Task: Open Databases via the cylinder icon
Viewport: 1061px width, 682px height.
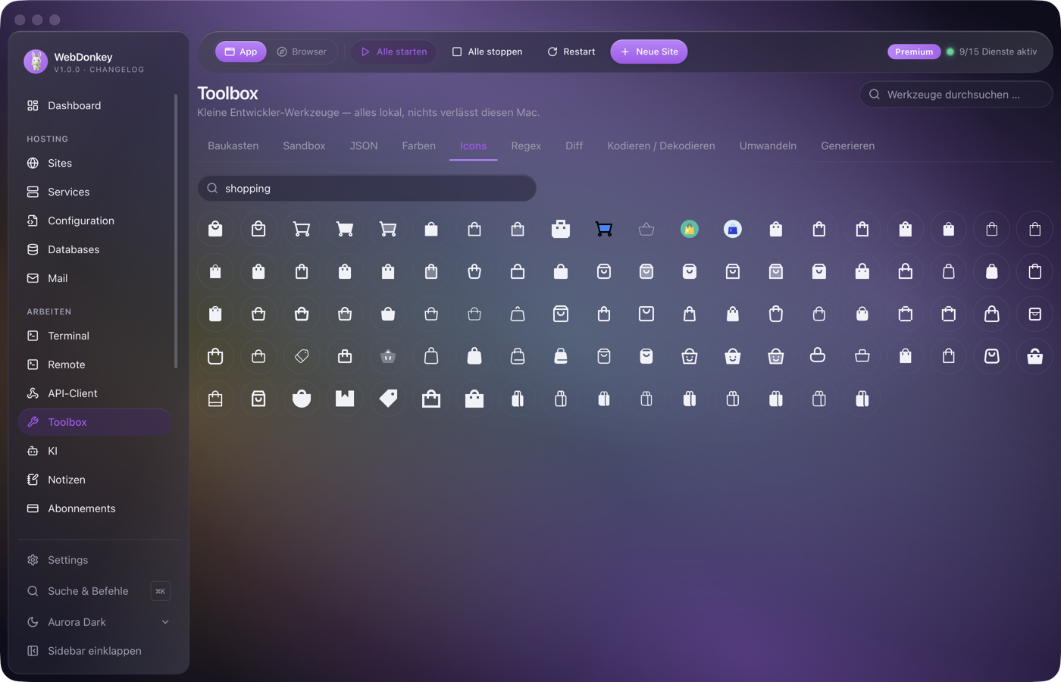Action: point(33,249)
